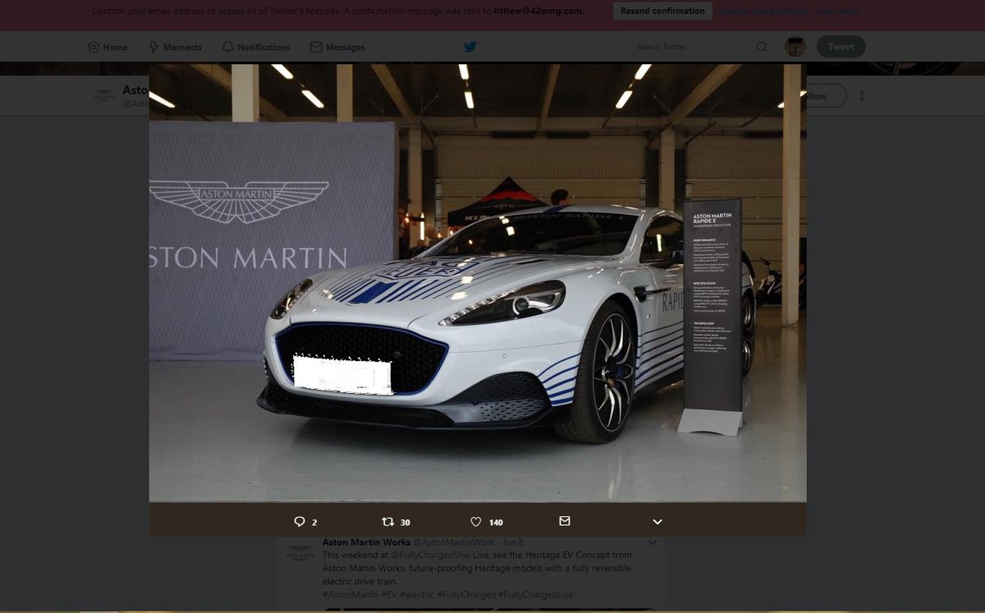Image resolution: width=985 pixels, height=613 pixels.
Task: Click the #AstonMartin hashtag
Action: click(350, 594)
